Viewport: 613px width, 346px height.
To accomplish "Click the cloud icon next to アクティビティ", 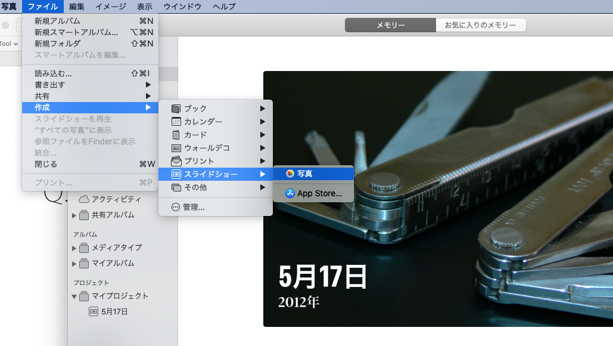I will point(84,199).
